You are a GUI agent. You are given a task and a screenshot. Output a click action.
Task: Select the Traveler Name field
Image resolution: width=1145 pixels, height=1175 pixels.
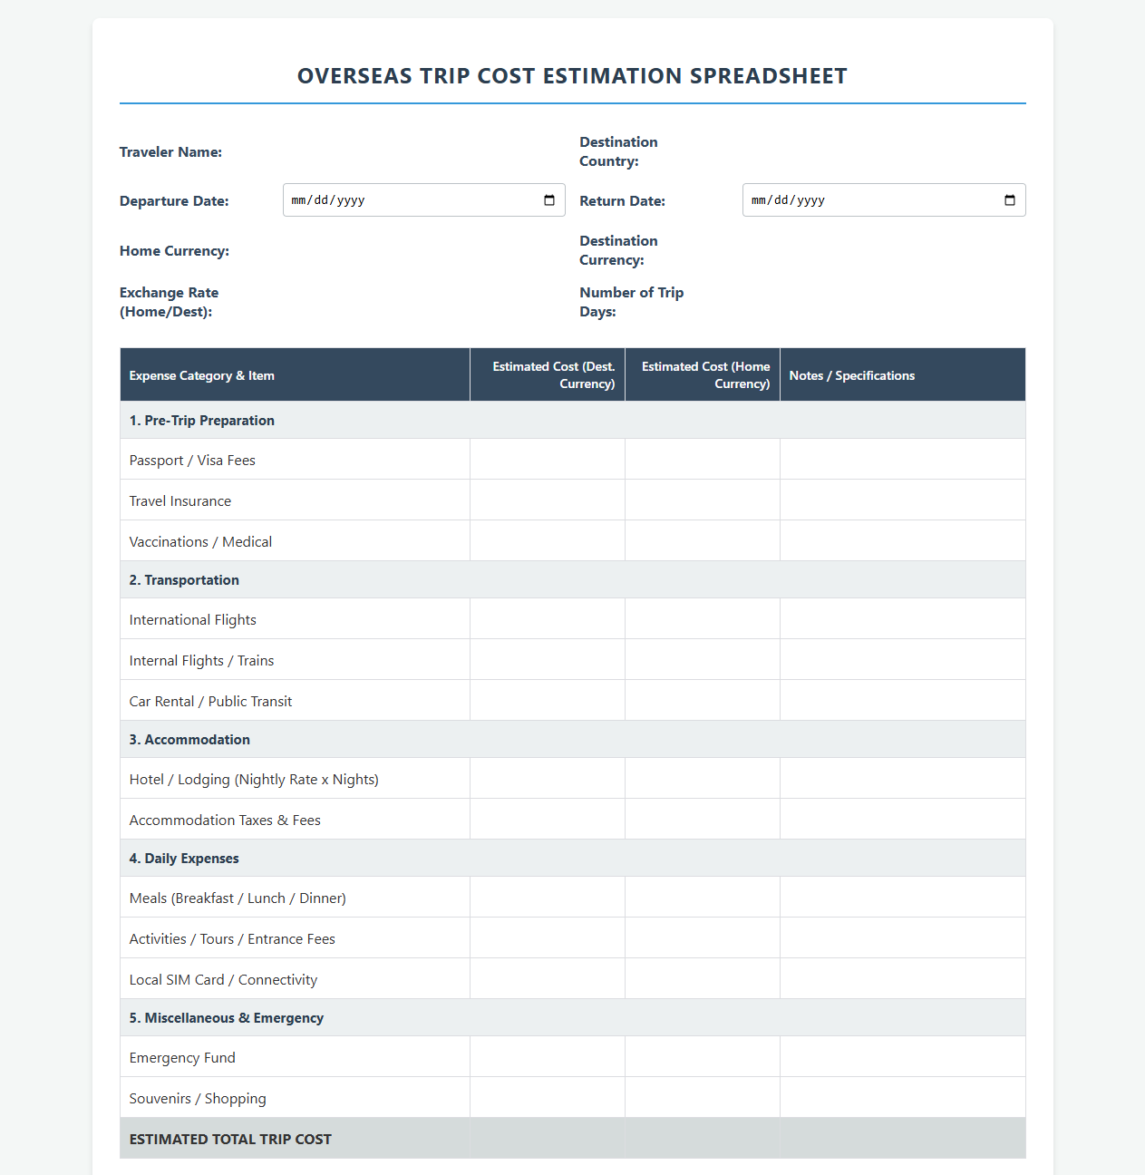tap(424, 151)
